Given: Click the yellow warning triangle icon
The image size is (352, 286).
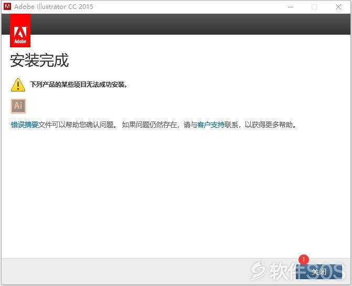Looking at the screenshot, I should tap(18, 85).
